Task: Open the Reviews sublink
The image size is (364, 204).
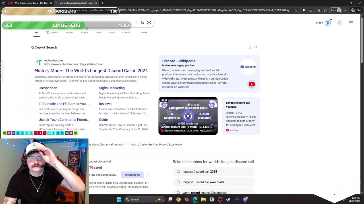Action: click(105, 104)
